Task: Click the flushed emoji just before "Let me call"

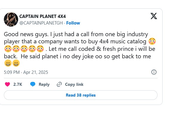Action: pyautogui.click(x=40, y=49)
